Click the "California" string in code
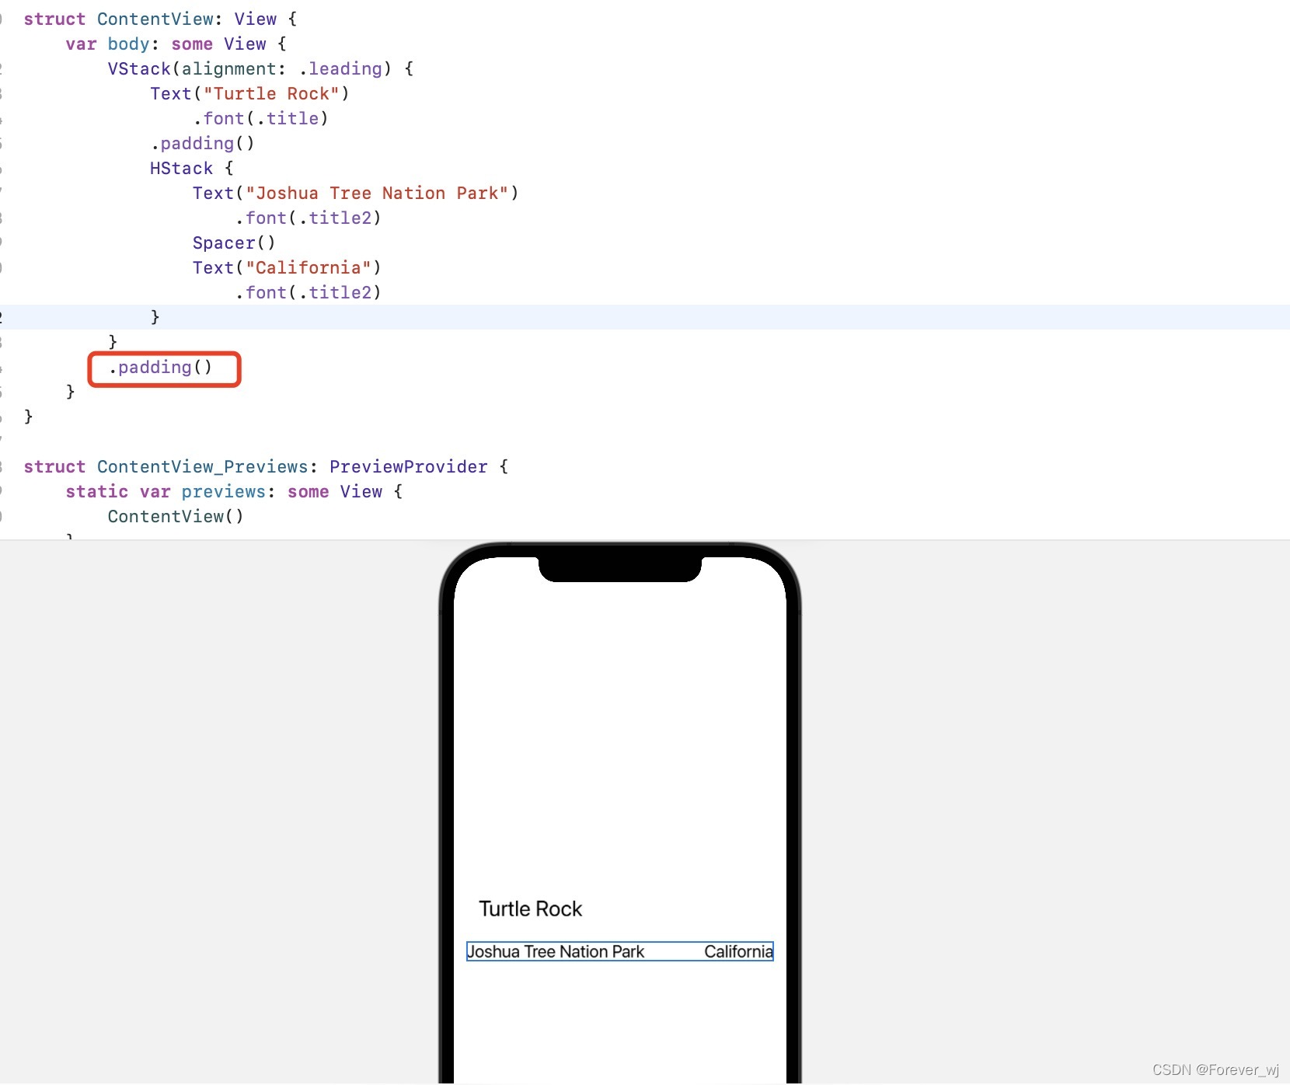 [309, 268]
